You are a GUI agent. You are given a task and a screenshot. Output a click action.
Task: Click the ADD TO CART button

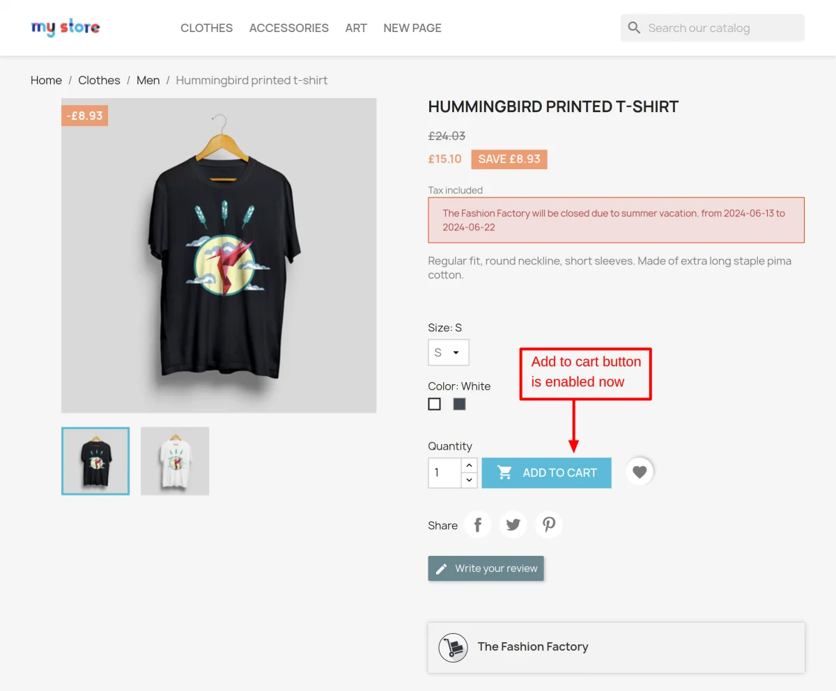point(547,472)
